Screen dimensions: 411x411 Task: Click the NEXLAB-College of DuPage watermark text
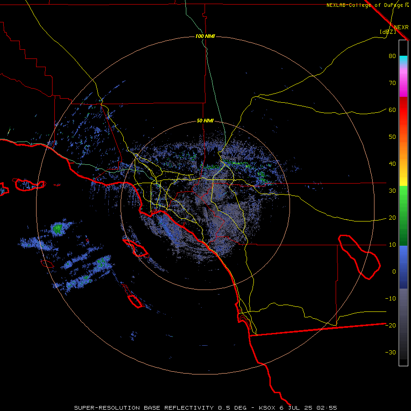coord(364,5)
